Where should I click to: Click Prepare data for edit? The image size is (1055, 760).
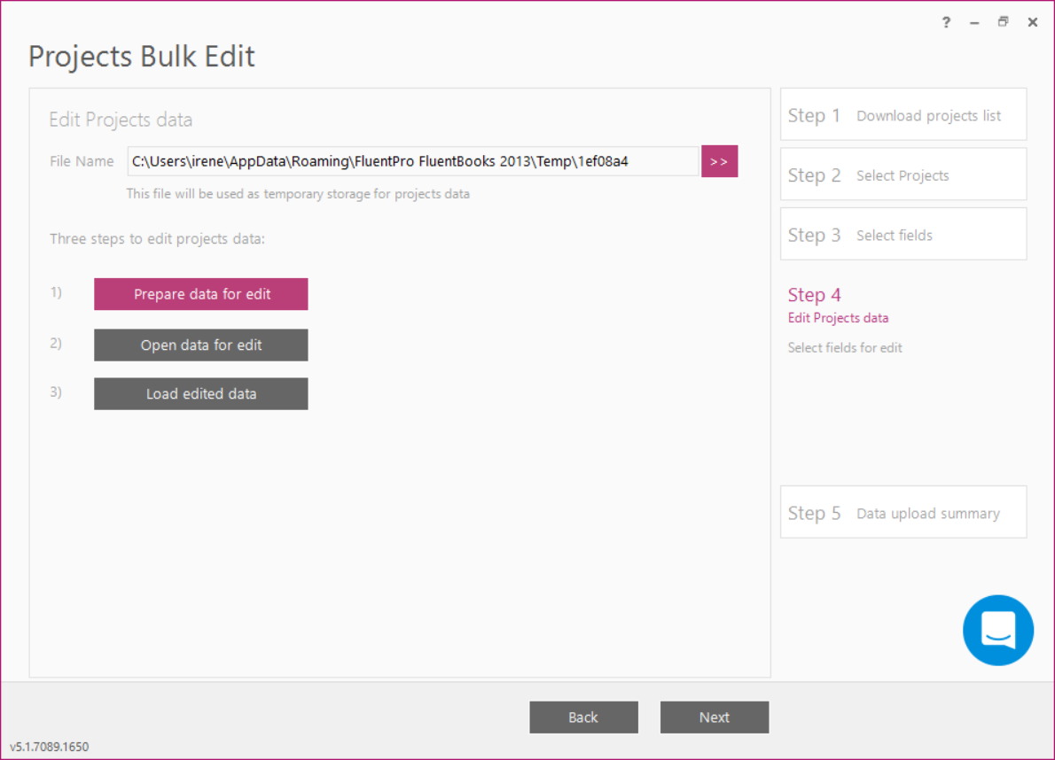[200, 293]
